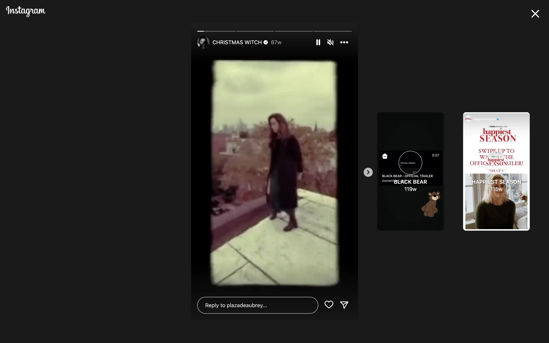
Task: Open the three-dot more options menu
Action: click(x=344, y=42)
